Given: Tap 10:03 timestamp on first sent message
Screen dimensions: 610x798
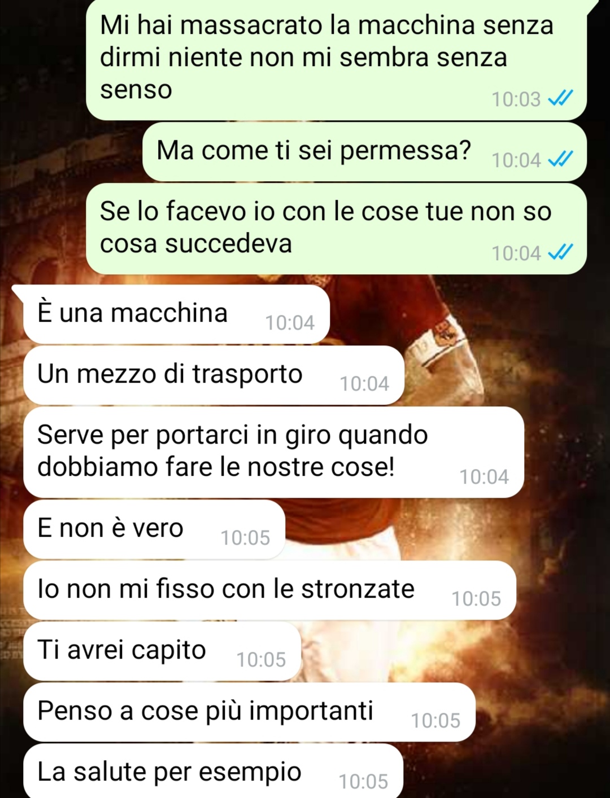Looking at the screenshot, I should (x=516, y=99).
